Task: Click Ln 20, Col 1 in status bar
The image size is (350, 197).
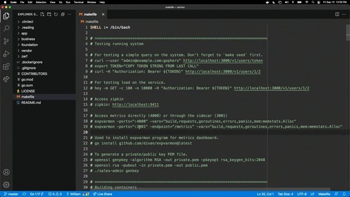Action: click(265, 194)
